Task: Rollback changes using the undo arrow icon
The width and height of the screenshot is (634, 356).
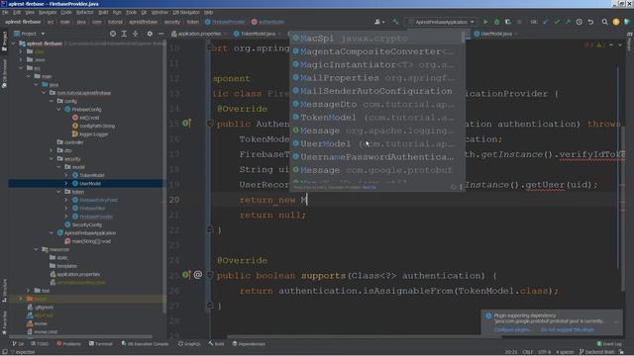Action: (x=590, y=22)
